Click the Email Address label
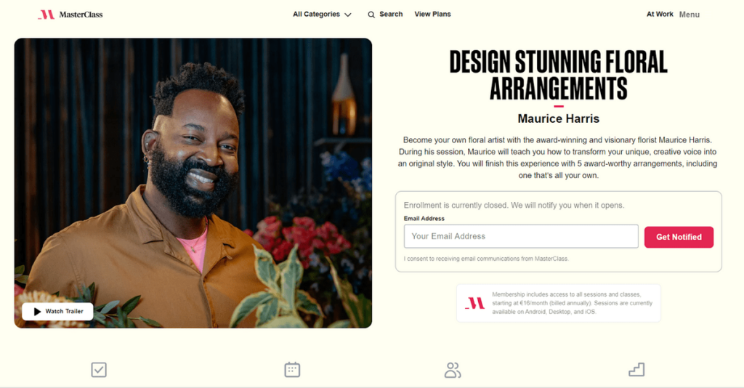744x388 pixels. pyautogui.click(x=424, y=219)
